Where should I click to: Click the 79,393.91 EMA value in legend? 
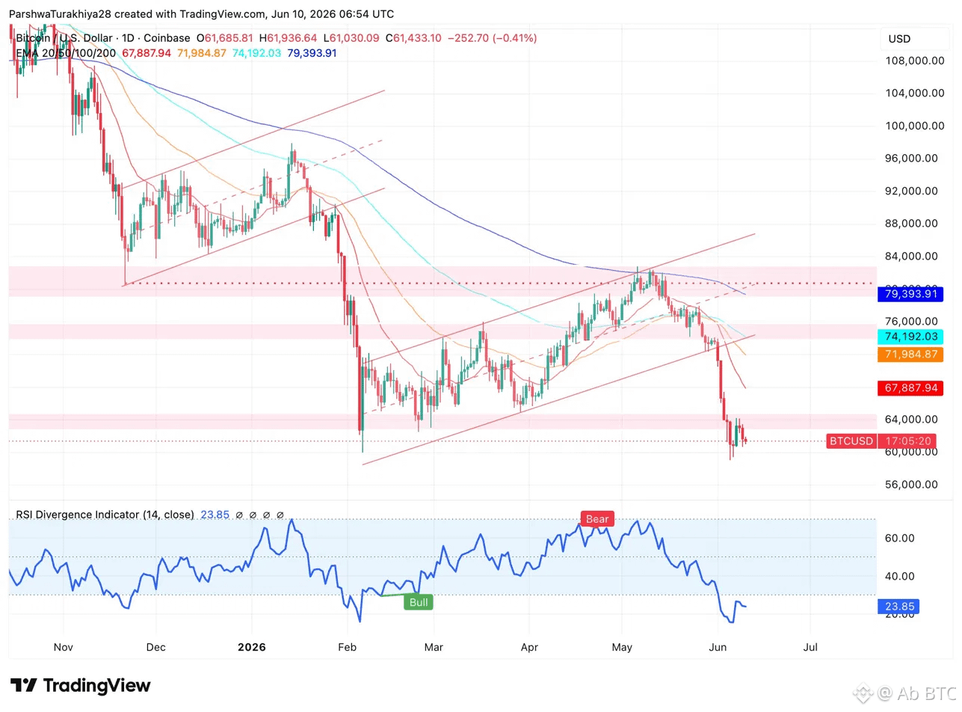coord(310,53)
